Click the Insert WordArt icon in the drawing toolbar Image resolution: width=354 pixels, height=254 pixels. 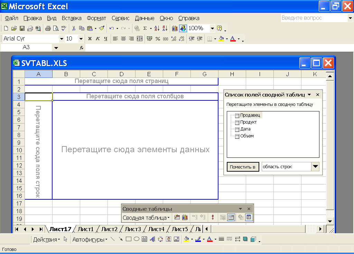[152, 239]
